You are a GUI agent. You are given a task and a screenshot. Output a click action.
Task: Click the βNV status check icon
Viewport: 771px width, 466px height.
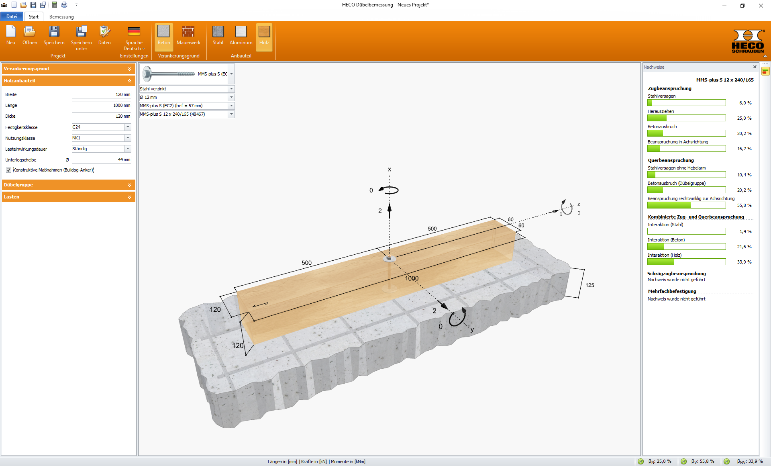pos(727,462)
